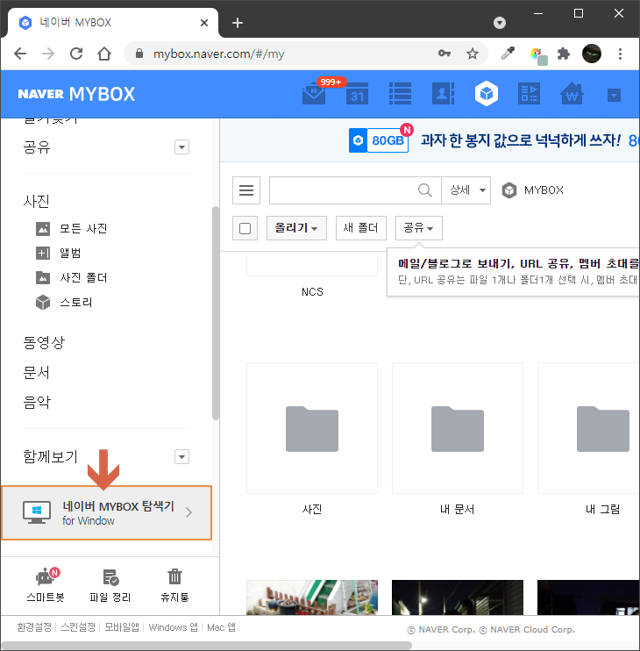The image size is (640, 651).
Task: Click the address bar URL mybox.naver.com
Action: pos(218,54)
